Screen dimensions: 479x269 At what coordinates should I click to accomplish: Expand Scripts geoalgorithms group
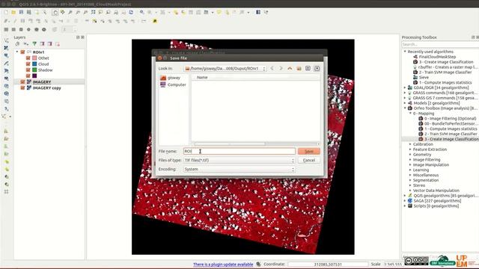[x=405, y=206]
